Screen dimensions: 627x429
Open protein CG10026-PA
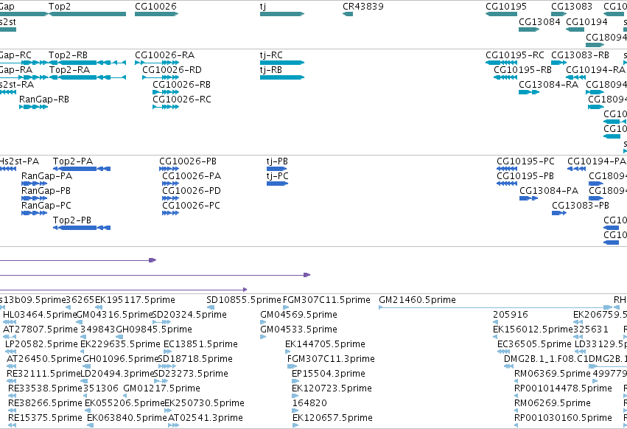tap(192, 176)
